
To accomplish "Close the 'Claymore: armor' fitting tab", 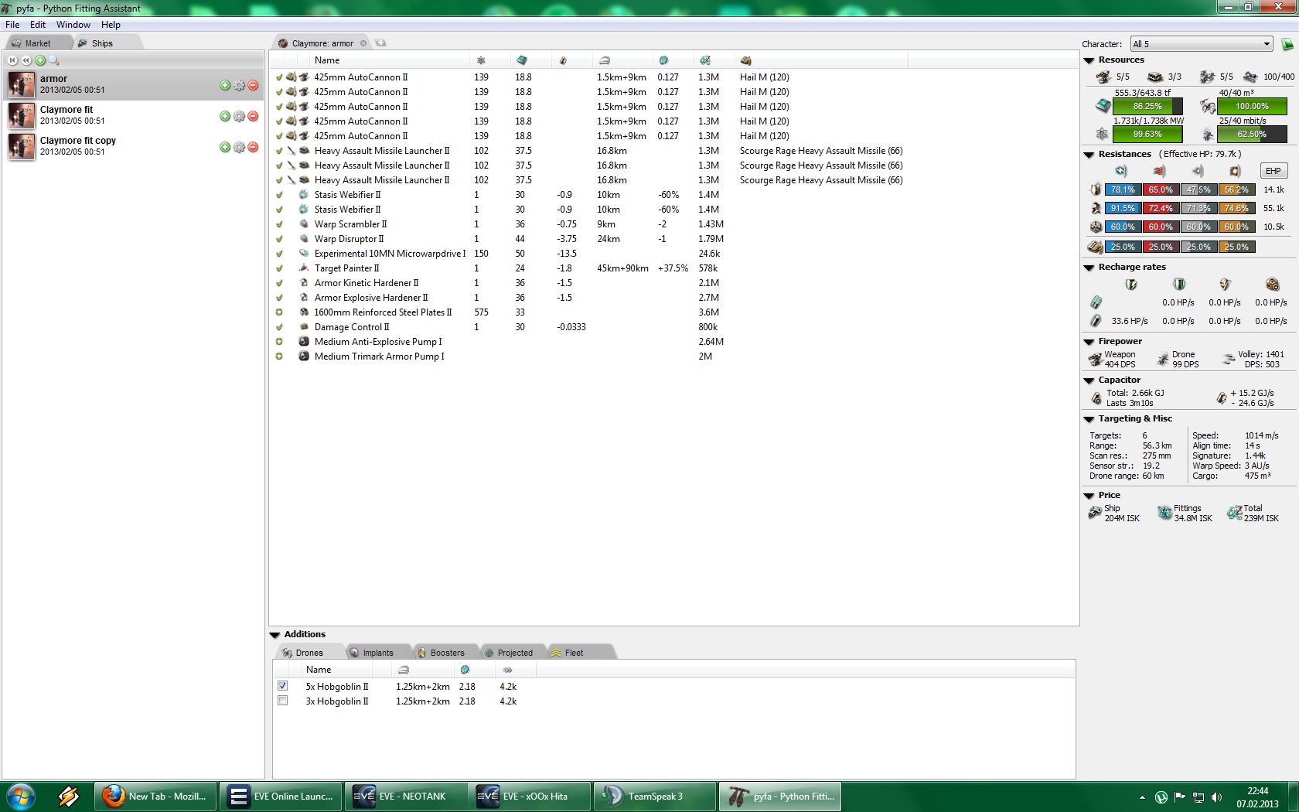I will tap(363, 43).
